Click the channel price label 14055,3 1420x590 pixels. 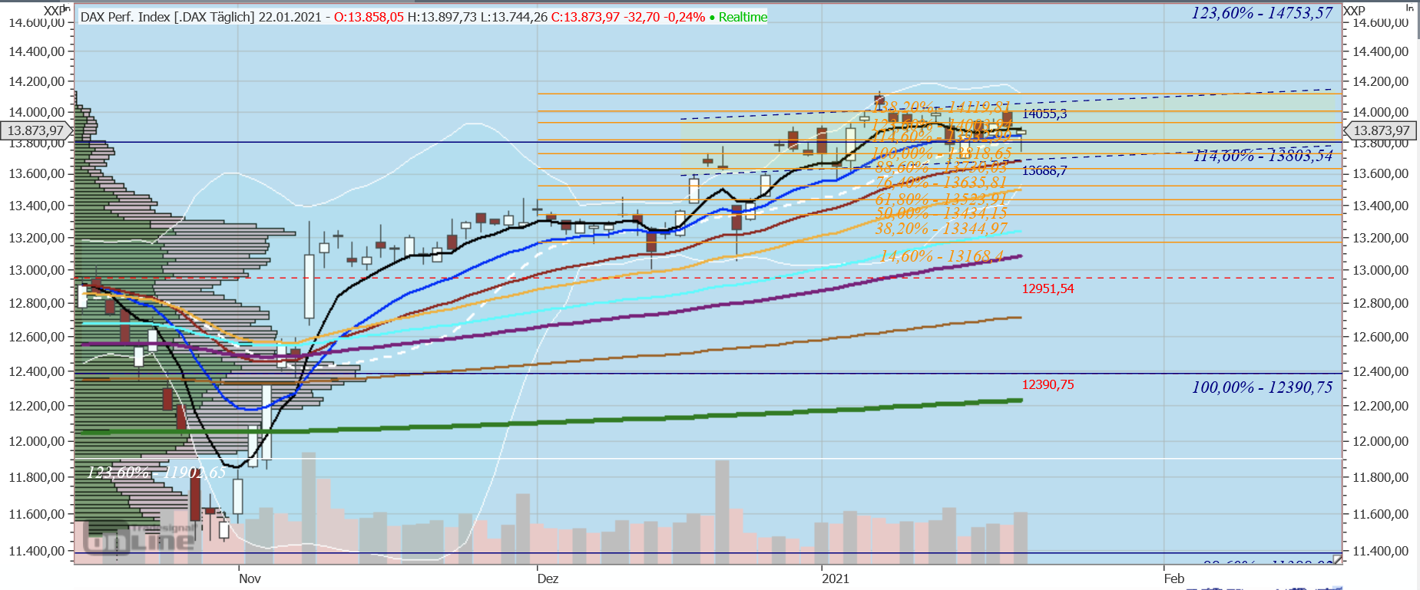tap(1044, 114)
